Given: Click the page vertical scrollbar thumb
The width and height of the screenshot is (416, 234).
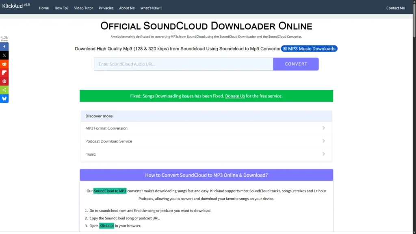Looking at the screenshot, I should pyautogui.click(x=414, y=20).
